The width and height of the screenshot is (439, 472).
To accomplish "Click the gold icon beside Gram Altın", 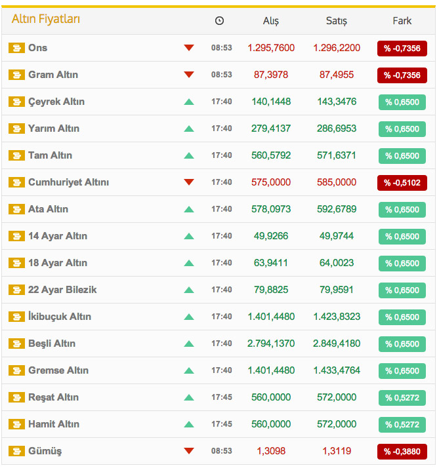I will click(16, 75).
